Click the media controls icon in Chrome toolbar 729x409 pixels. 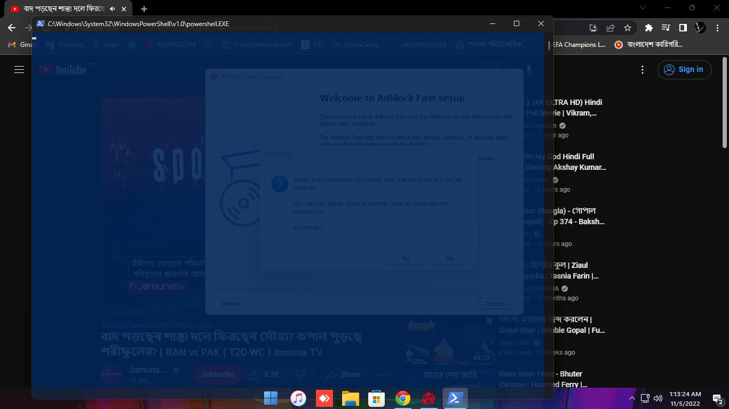coord(665,28)
